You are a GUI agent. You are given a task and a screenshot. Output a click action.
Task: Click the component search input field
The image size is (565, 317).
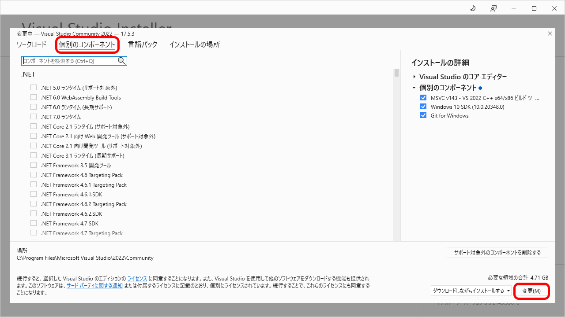[x=68, y=61]
